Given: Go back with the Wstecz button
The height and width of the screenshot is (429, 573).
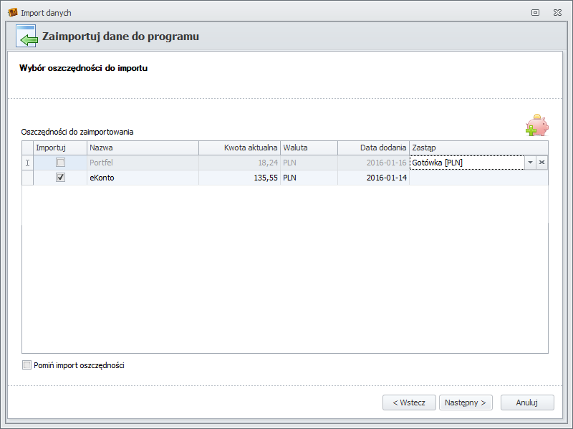Looking at the screenshot, I should (x=409, y=403).
